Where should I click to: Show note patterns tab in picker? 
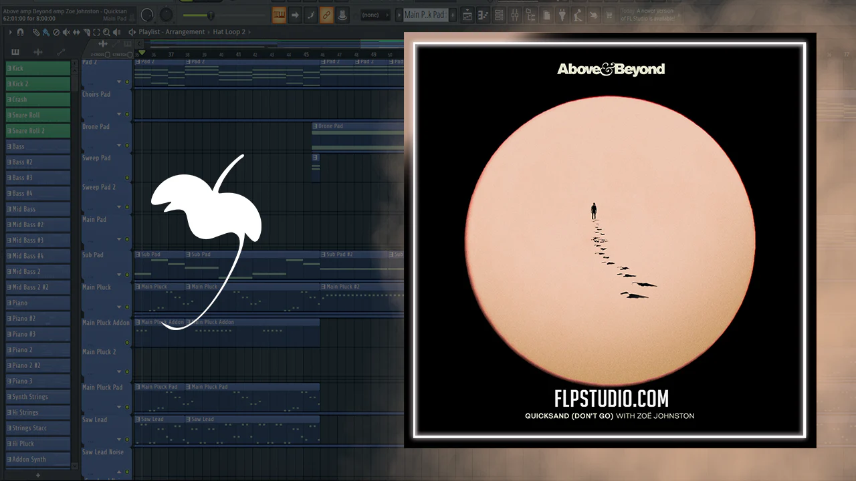tap(15, 52)
